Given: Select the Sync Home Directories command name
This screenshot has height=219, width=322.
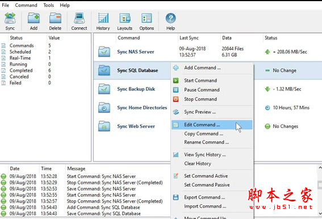Looking at the screenshot, I should click(x=142, y=108).
